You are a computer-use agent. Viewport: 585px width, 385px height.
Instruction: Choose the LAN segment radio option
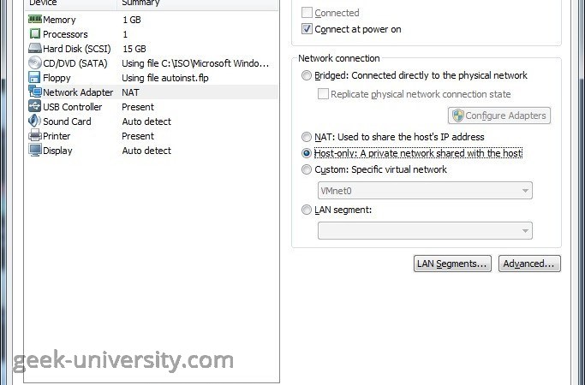307,210
